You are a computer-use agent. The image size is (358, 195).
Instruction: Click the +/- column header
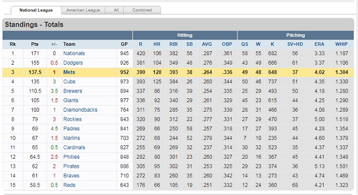pyautogui.click(x=54, y=44)
